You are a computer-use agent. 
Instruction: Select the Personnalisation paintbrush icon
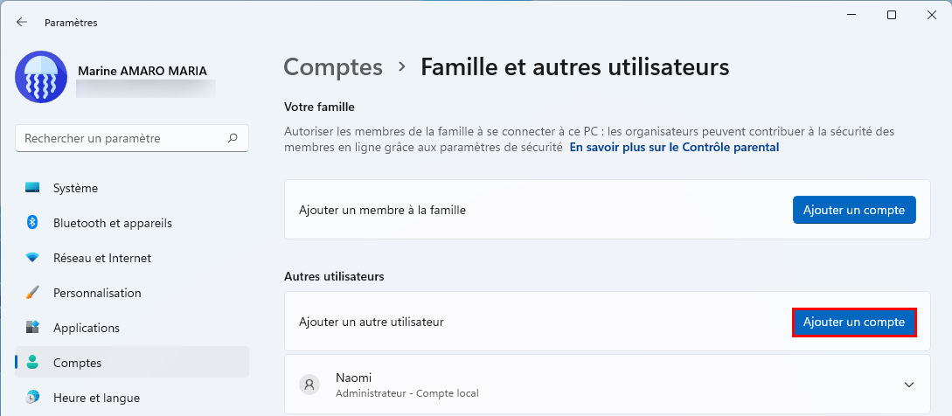point(32,293)
